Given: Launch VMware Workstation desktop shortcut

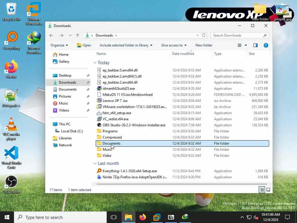Looking at the screenshot, I should (x=34, y=14).
